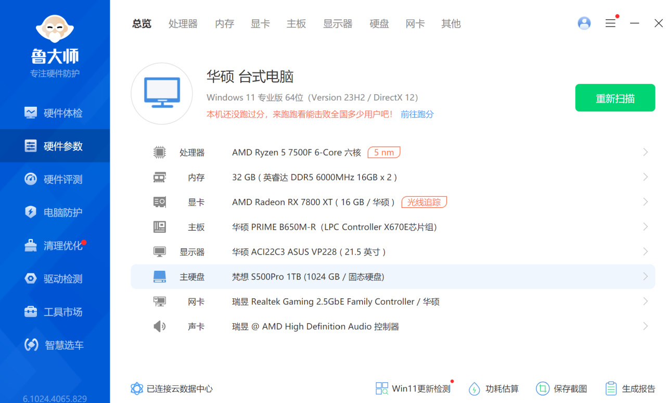
Task: Click the cloud data center icon
Action: coord(137,388)
